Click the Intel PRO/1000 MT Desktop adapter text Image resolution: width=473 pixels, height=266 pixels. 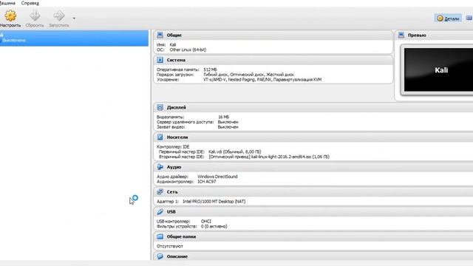[214, 202]
